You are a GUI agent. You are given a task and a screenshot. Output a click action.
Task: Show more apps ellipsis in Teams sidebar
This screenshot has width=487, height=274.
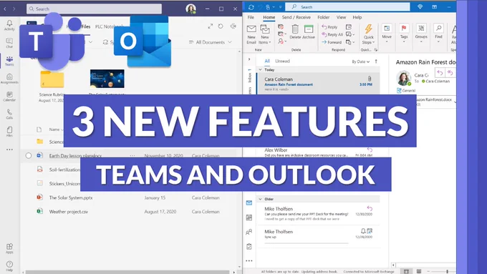pyautogui.click(x=9, y=150)
